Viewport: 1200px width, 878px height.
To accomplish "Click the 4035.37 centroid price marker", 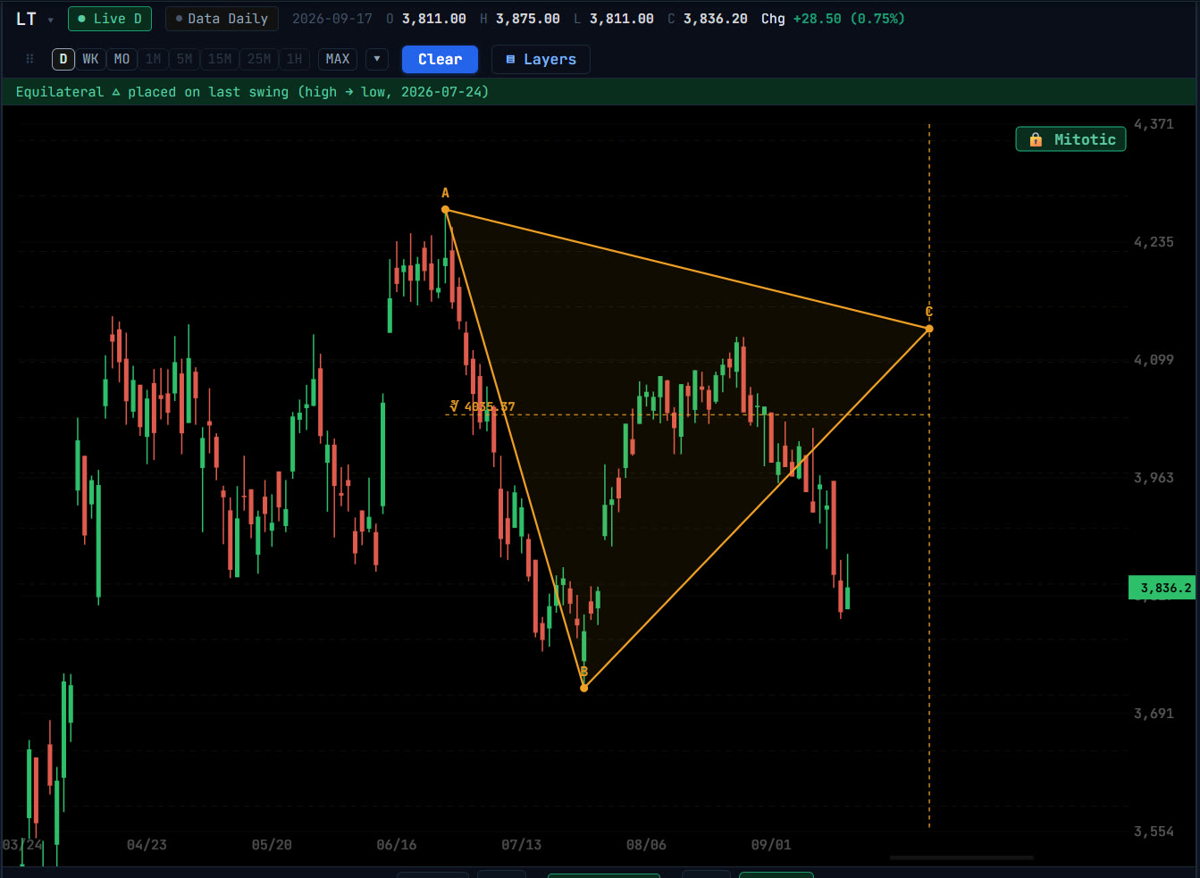I will pyautogui.click(x=483, y=406).
